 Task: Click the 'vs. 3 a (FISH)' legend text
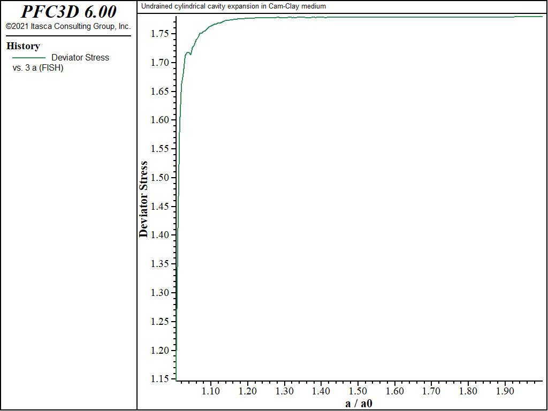click(x=38, y=68)
